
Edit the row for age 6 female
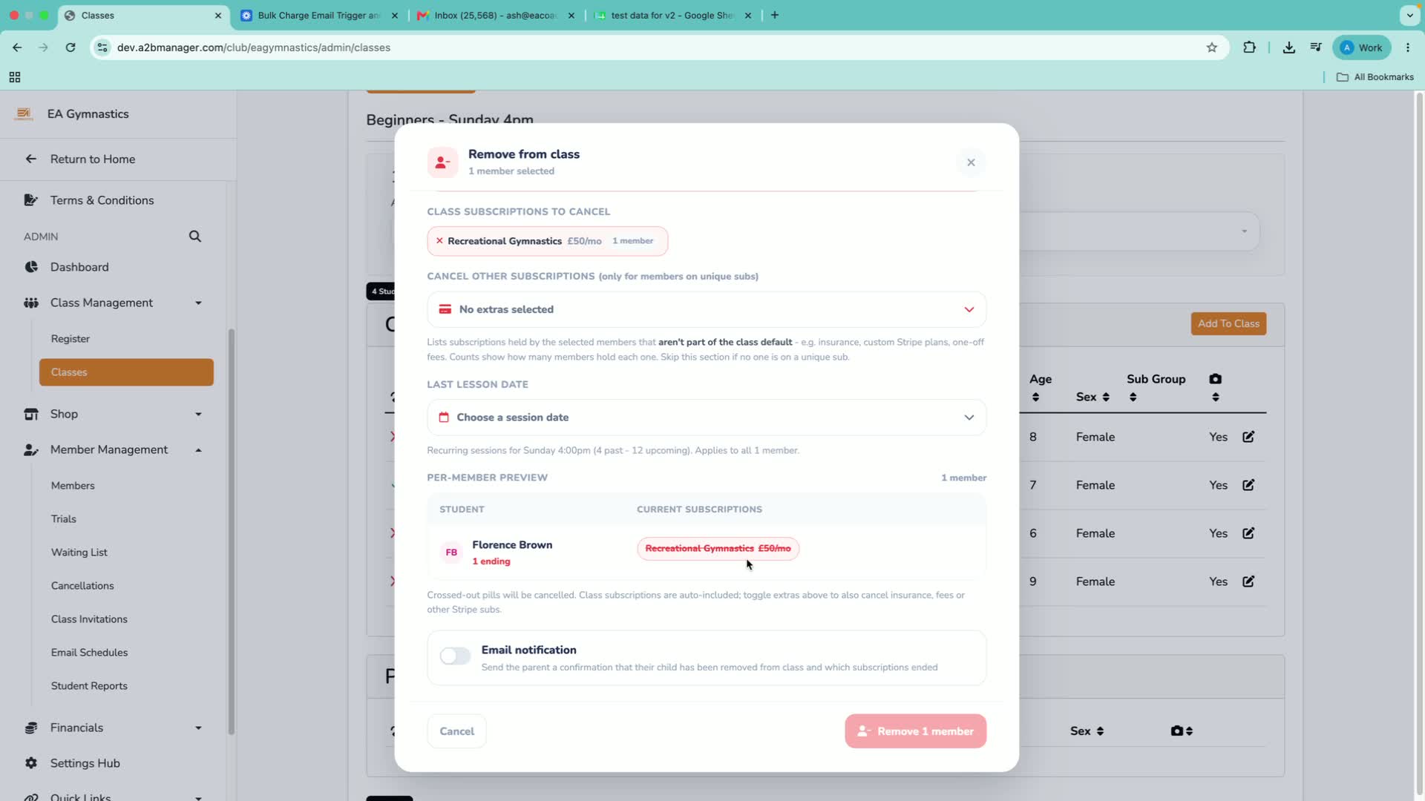(x=1248, y=533)
